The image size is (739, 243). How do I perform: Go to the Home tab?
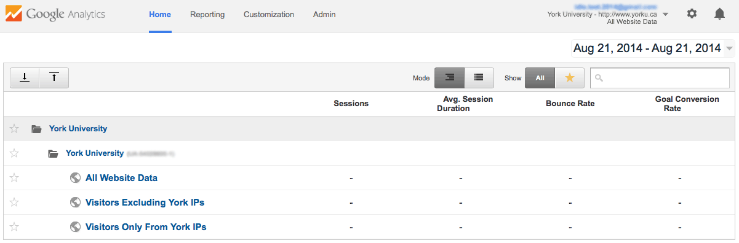coord(160,14)
